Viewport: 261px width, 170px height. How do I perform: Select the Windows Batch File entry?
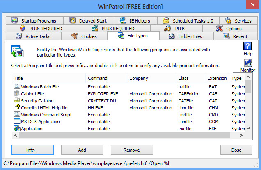click(x=40, y=87)
